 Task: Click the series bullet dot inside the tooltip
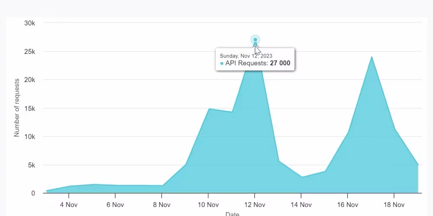[222, 64]
